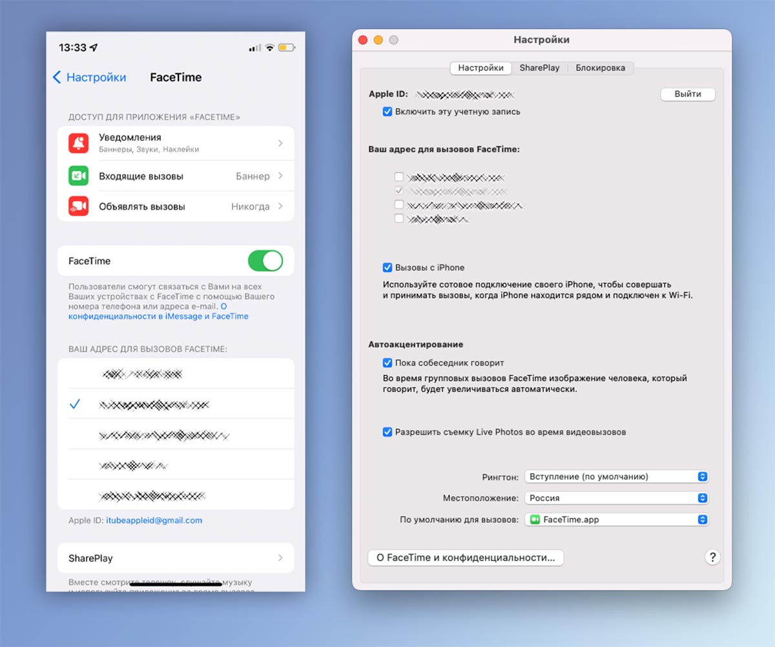Check the fourth FaceTime address checkbox on Mac
This screenshot has height=647, width=775.
[399, 219]
